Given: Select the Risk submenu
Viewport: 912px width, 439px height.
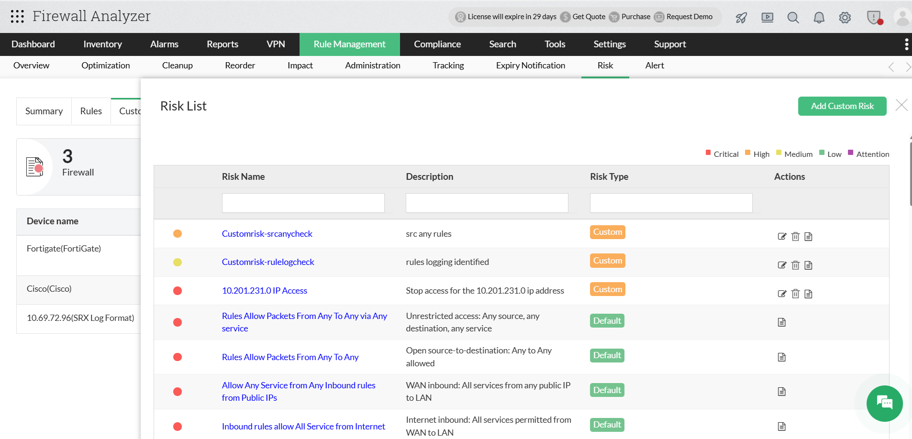Looking at the screenshot, I should pos(605,66).
